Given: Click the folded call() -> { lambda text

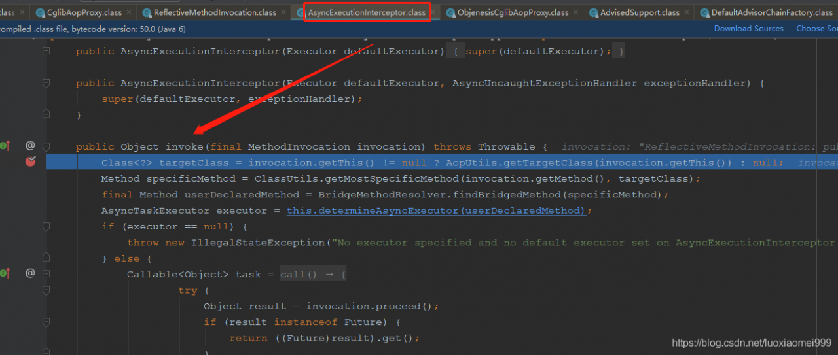Looking at the screenshot, I should [x=313, y=274].
